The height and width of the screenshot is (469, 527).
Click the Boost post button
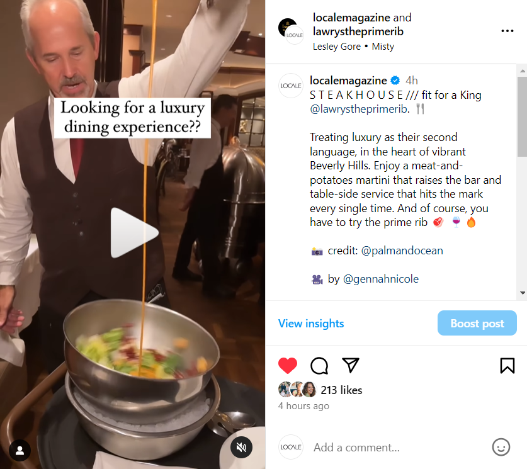pyautogui.click(x=477, y=323)
